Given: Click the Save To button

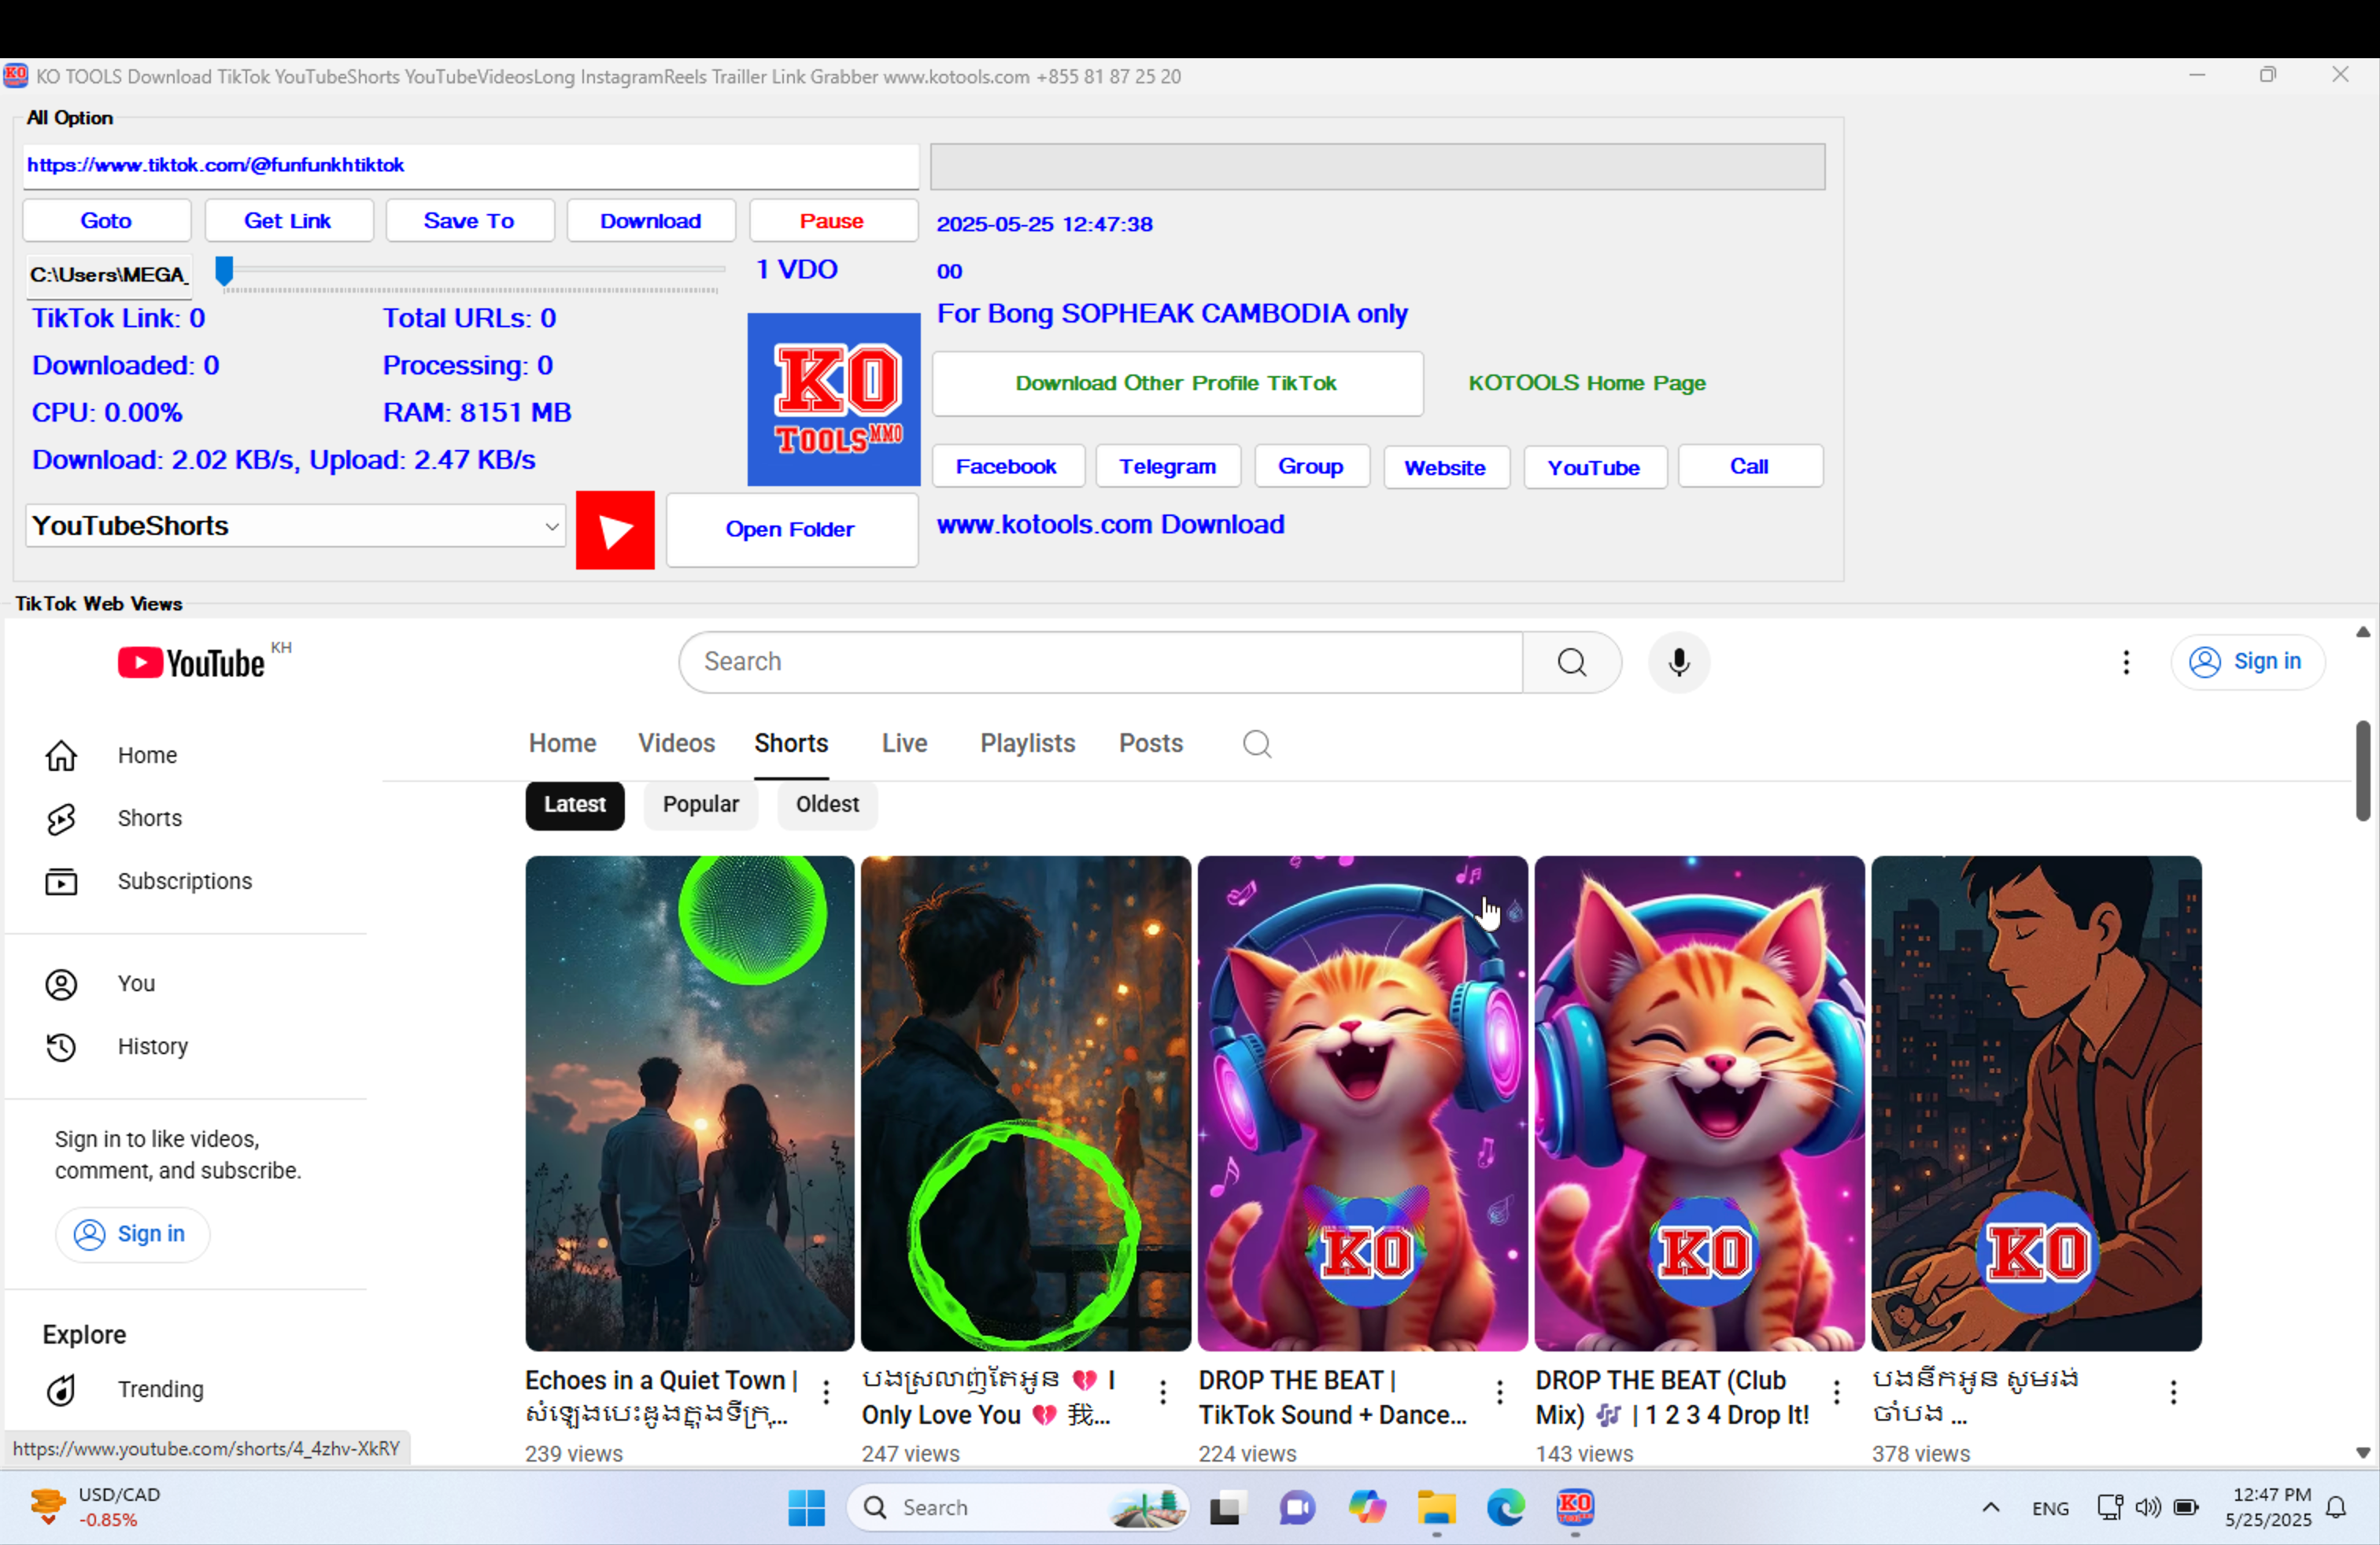Looking at the screenshot, I should (x=470, y=221).
